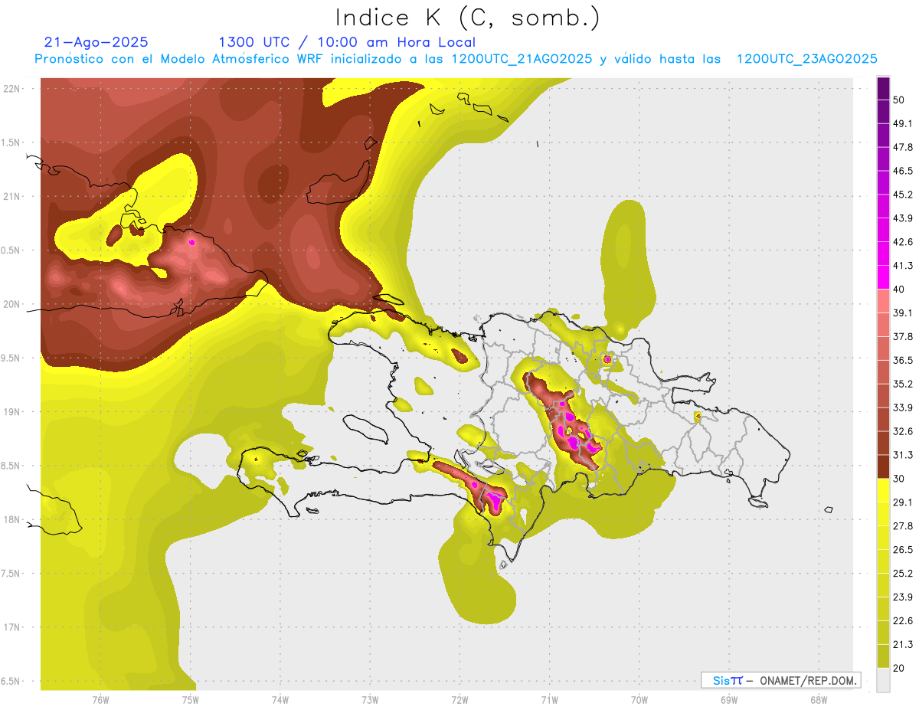Screen dimensions: 919x710
Task: Click the longitude label '74W'
Action: coord(280,700)
